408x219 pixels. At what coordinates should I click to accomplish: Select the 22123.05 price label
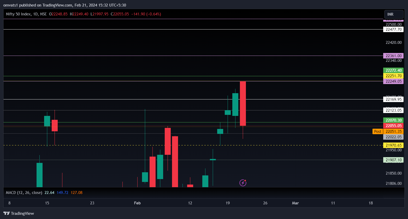point(393,110)
